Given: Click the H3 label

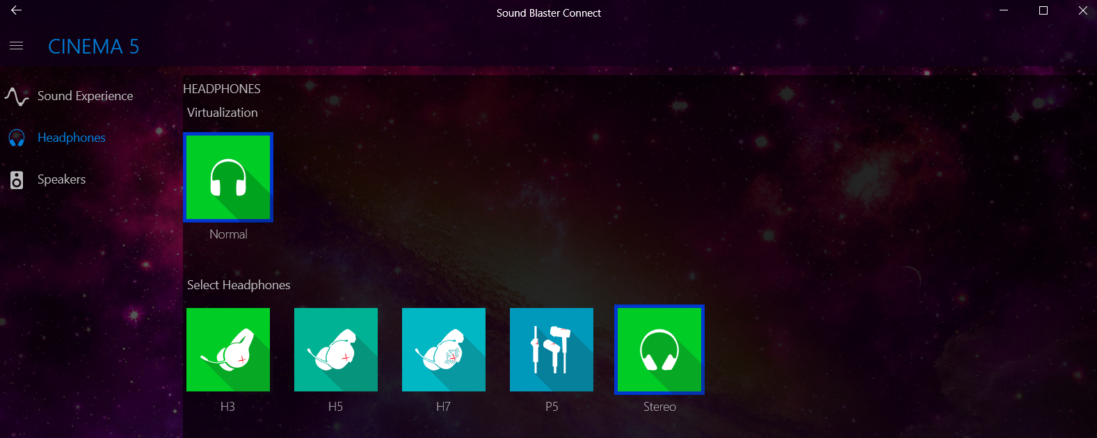Looking at the screenshot, I should (x=227, y=407).
